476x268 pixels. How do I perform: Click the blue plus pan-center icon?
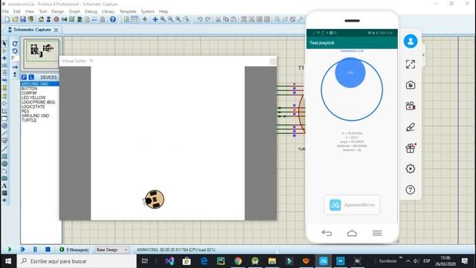155,19
